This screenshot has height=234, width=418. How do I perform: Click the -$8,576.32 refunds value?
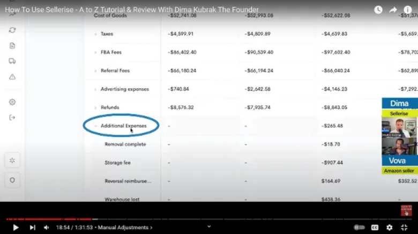coord(181,107)
